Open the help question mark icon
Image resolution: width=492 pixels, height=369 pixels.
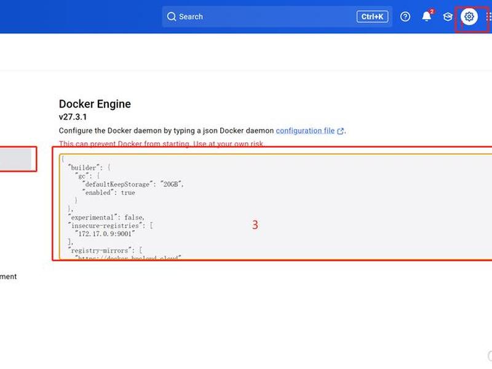click(x=405, y=17)
